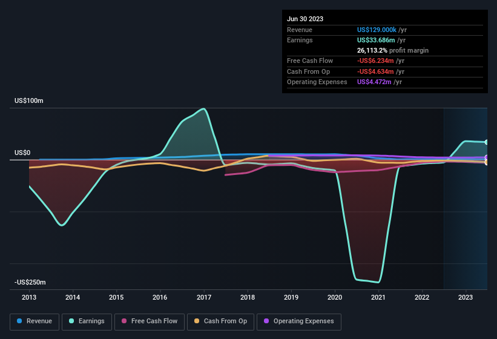The width and height of the screenshot is (497, 339).
Task: Toggle Cash From Op legend button
Action: [x=220, y=321]
